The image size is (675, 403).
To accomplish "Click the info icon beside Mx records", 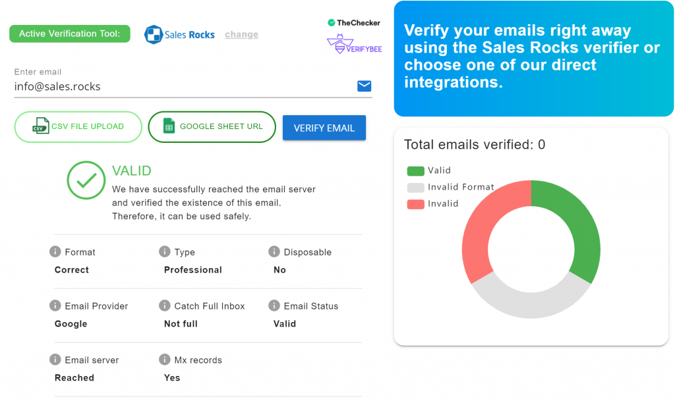I will point(165,360).
